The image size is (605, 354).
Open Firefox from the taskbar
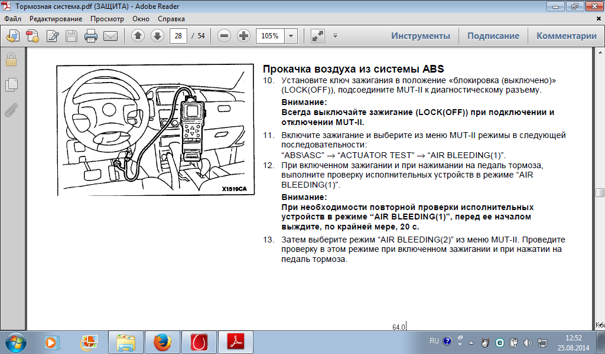tap(162, 342)
